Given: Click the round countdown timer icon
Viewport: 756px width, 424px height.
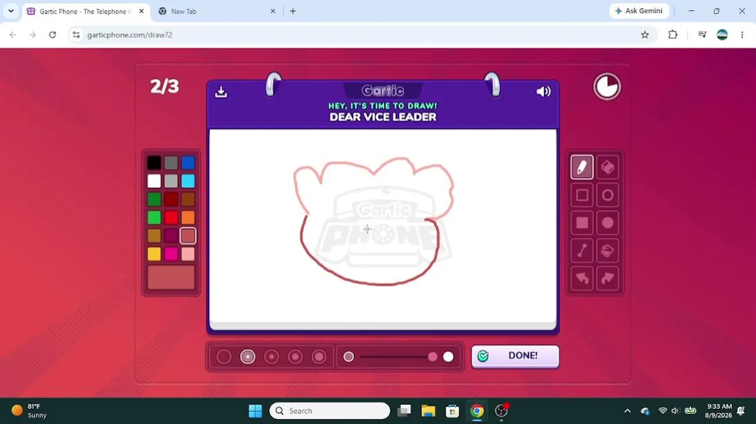Looking at the screenshot, I should (607, 87).
